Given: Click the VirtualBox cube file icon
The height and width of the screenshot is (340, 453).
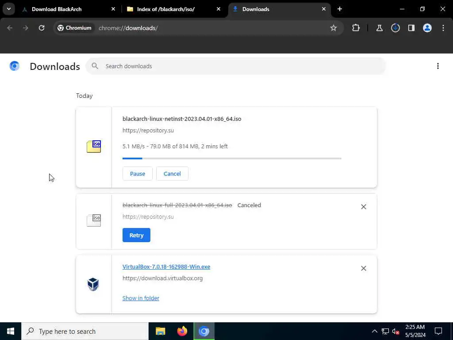Looking at the screenshot, I should tap(93, 285).
